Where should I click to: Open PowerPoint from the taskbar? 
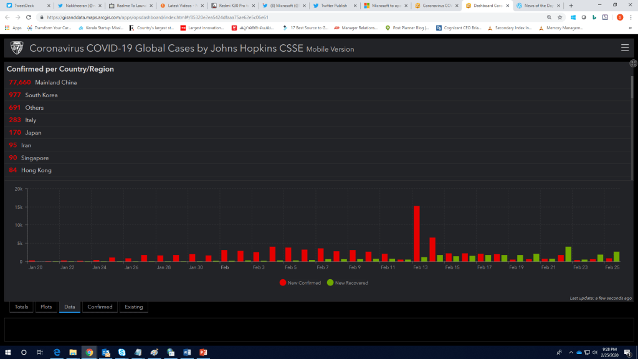(202, 352)
